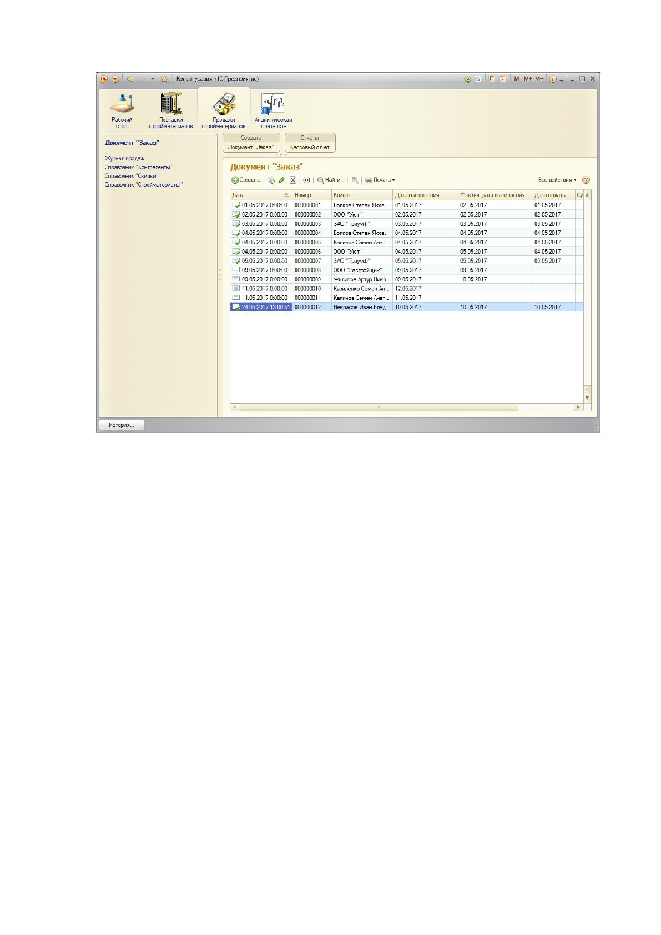The width and height of the screenshot is (661, 935).
Task: Click the green pencil edit icon
Action: point(281,180)
